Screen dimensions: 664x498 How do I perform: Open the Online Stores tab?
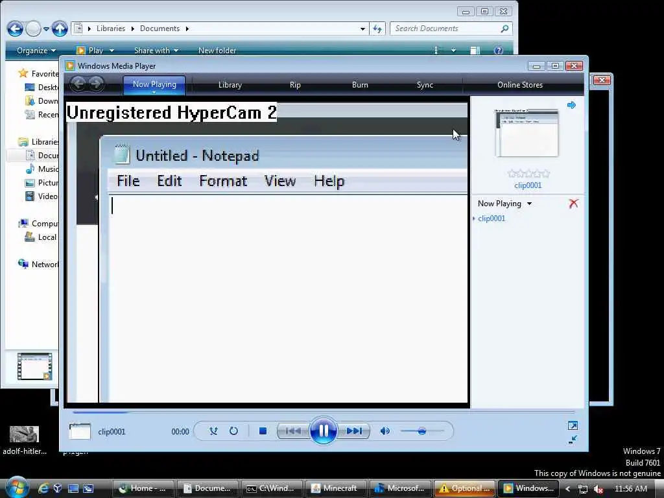click(520, 85)
